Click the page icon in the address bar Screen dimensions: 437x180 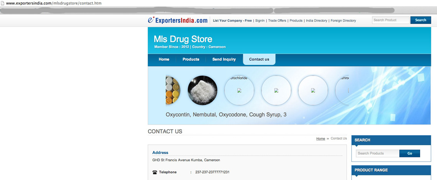[3, 3]
